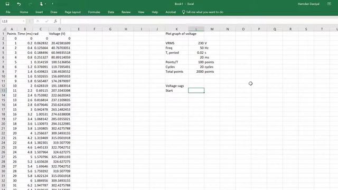Screen dimensions: 338x190
Task: Open the Help tab
Action: [155, 12]
